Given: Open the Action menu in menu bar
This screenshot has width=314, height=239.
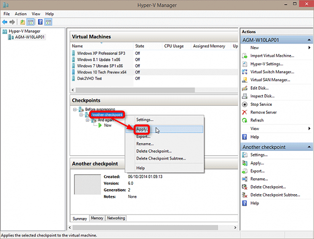Looking at the screenshot, I should (21, 14).
